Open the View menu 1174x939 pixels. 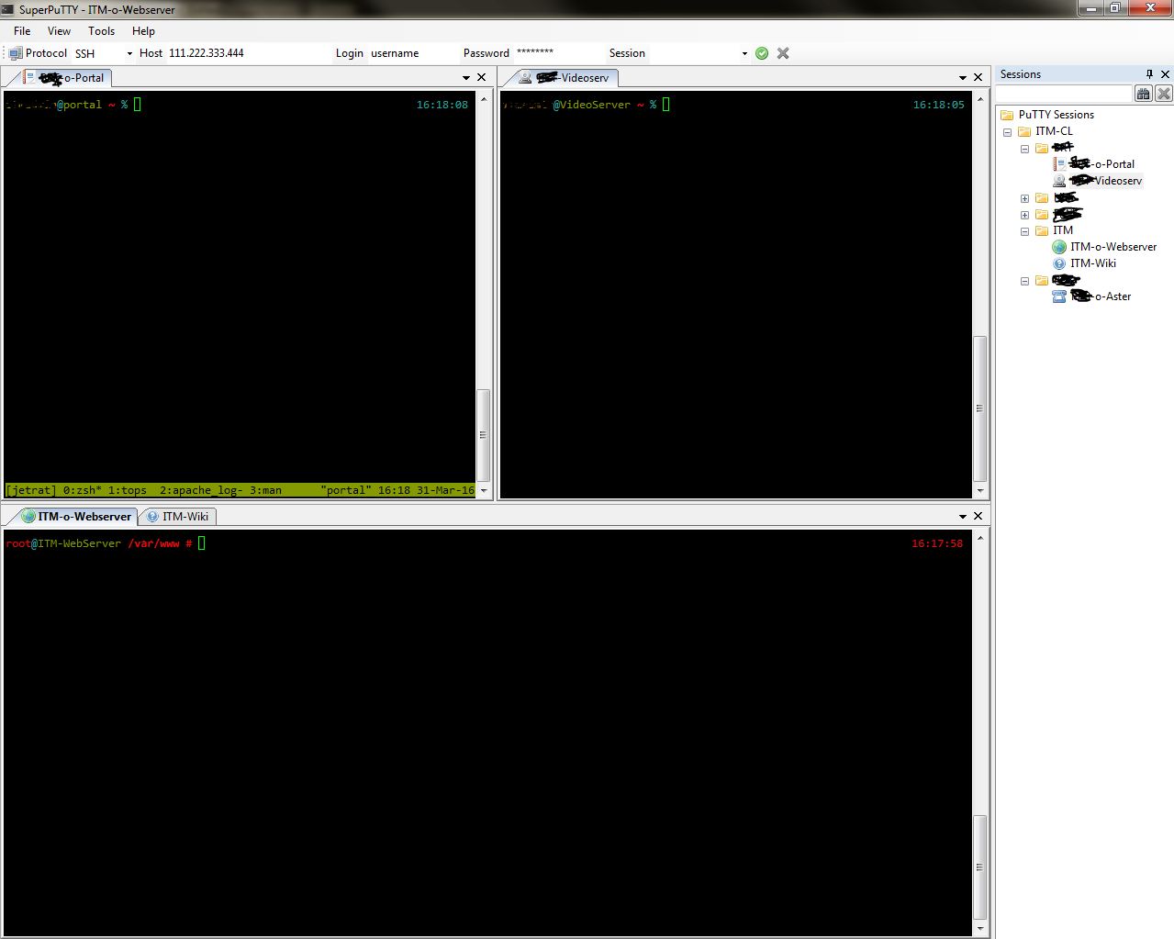59,31
